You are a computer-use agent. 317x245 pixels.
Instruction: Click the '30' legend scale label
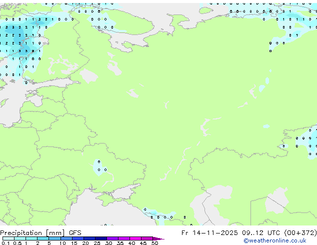click(108, 243)
